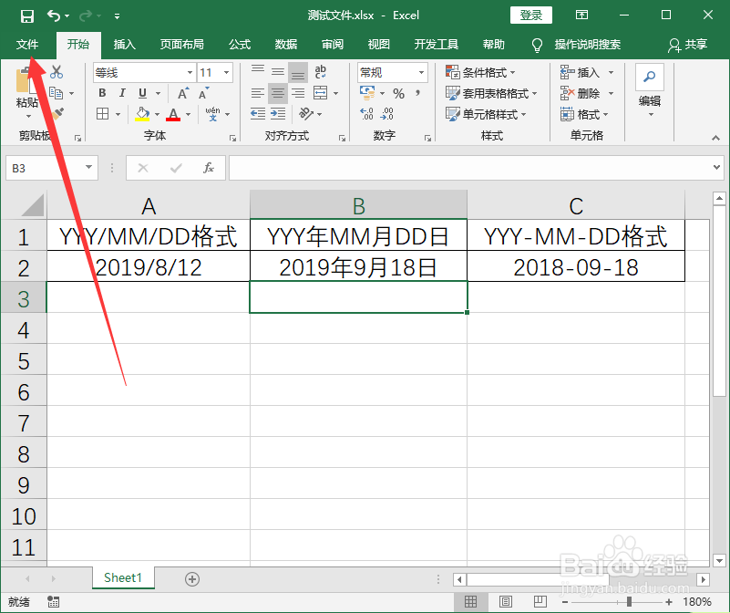Open the Borders grid icon

coord(102,114)
